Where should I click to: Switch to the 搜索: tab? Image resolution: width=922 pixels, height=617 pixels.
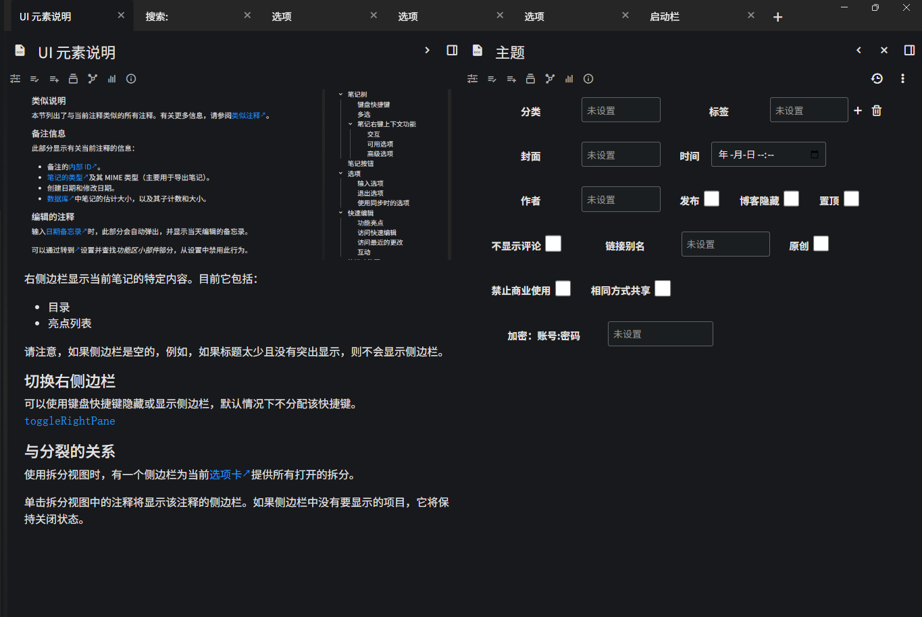click(x=157, y=16)
